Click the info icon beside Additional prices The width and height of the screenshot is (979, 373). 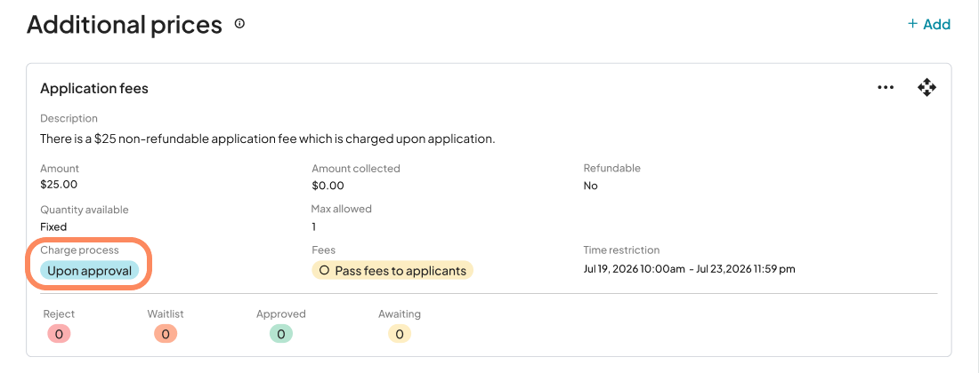tap(239, 24)
